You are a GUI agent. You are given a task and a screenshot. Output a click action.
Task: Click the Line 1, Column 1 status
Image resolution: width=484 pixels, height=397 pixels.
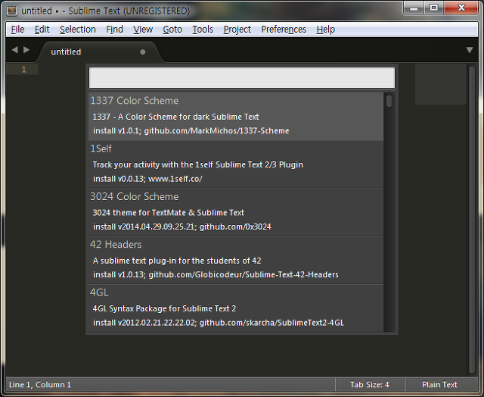[40, 385]
